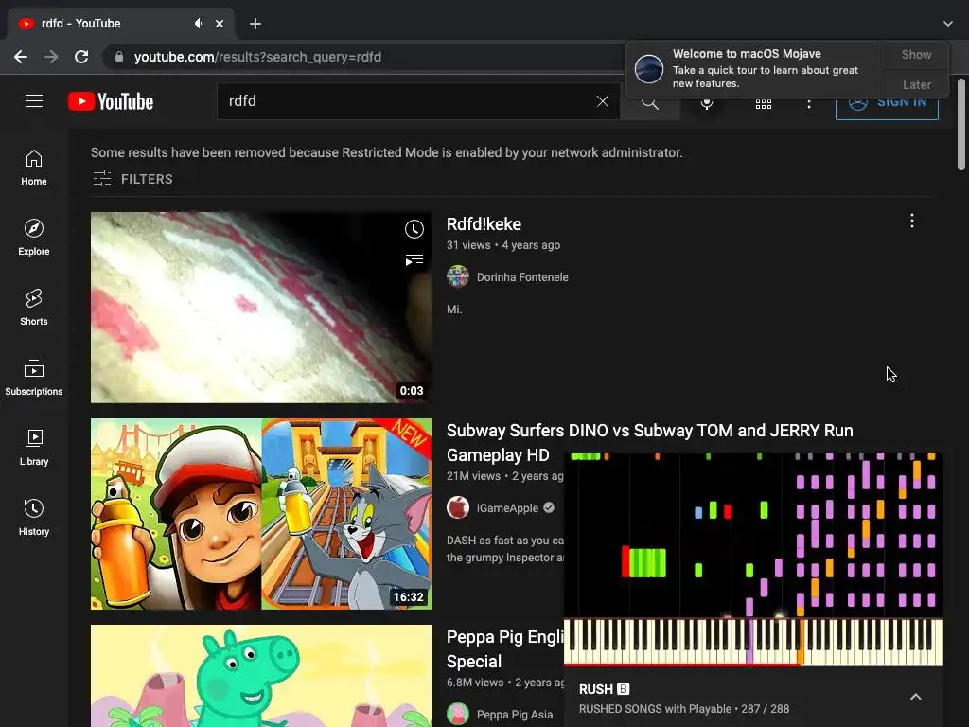This screenshot has height=727, width=969.
Task: Click the iGameApple channel avatar
Action: [458, 507]
